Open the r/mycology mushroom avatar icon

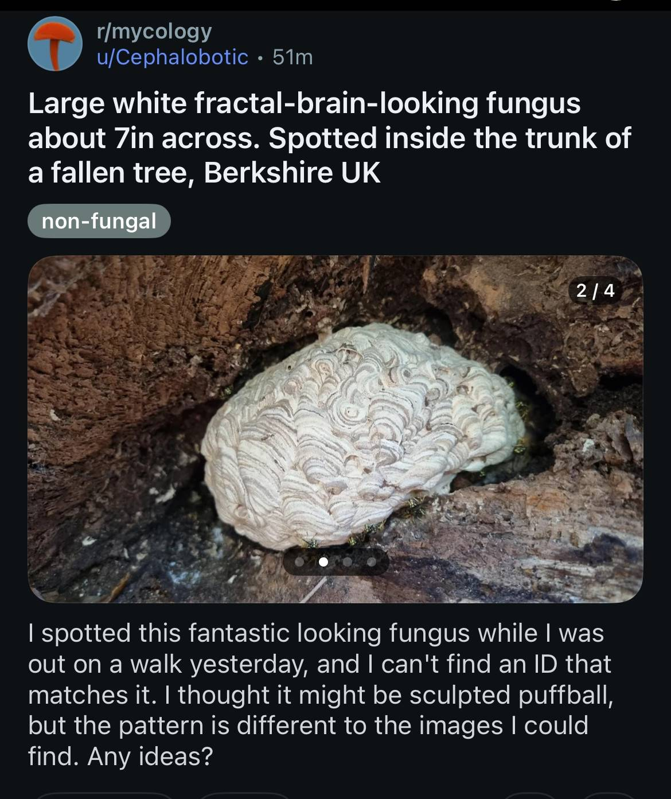click(56, 44)
